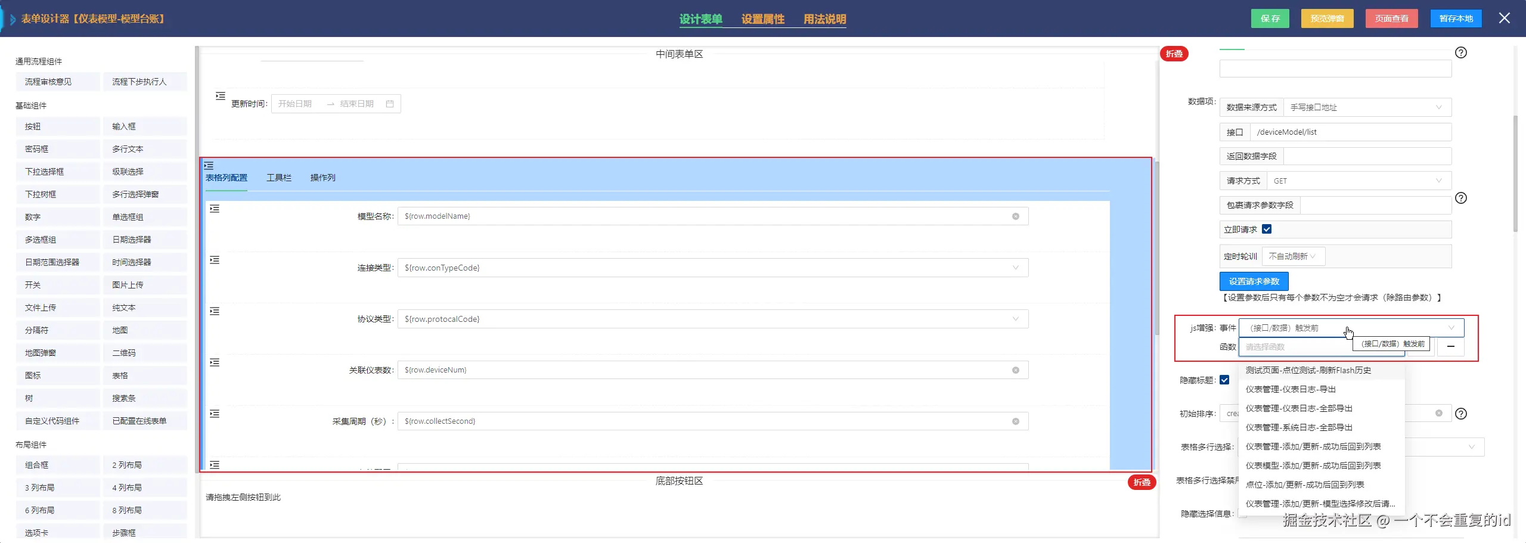Open the 用法说明 tab
The height and width of the screenshot is (543, 1526).
(825, 19)
